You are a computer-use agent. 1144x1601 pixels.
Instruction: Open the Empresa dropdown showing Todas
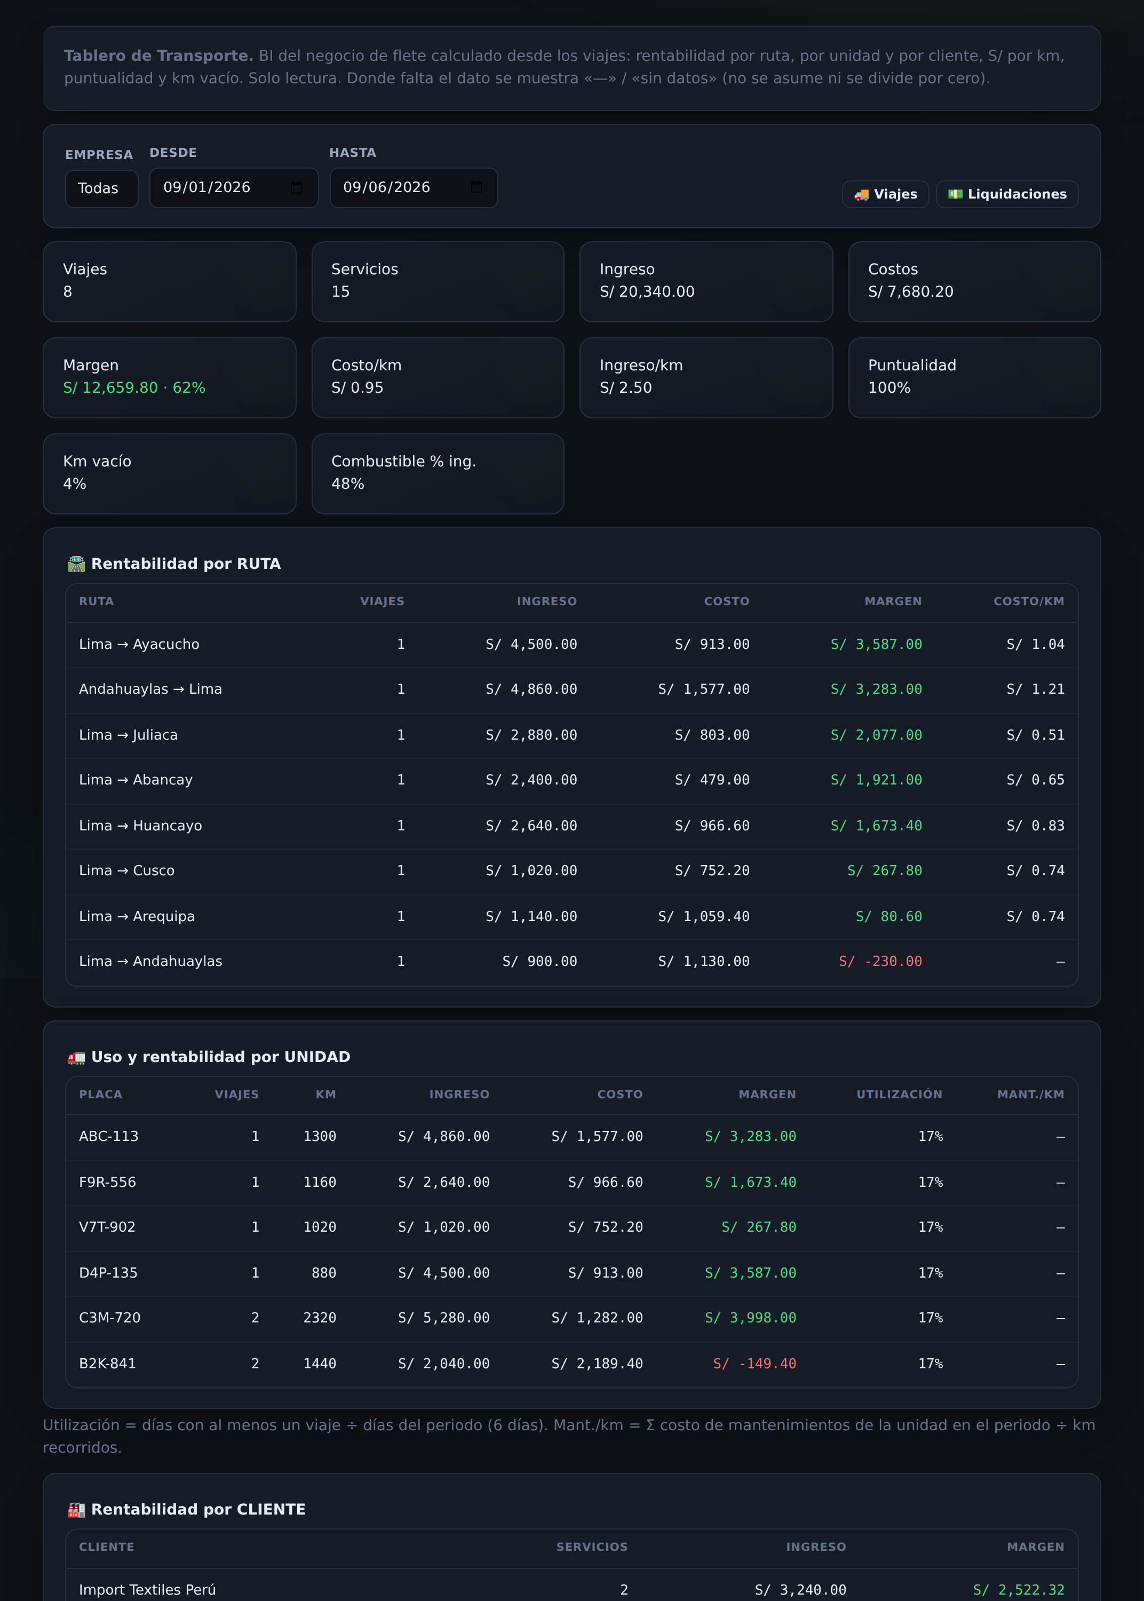[101, 189]
